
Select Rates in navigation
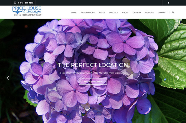coord(102,13)
